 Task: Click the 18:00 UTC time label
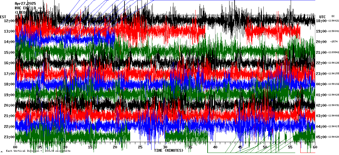point(321,21)
